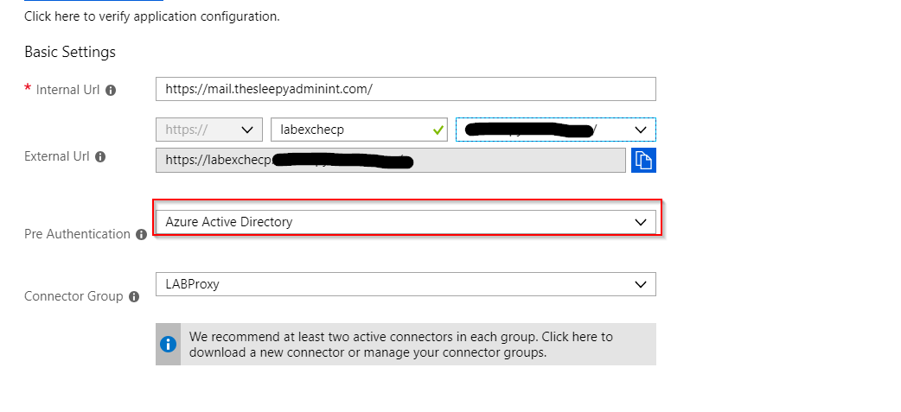This screenshot has width=901, height=412.
Task: Copy the External Url with the copy icon
Action: [x=643, y=160]
